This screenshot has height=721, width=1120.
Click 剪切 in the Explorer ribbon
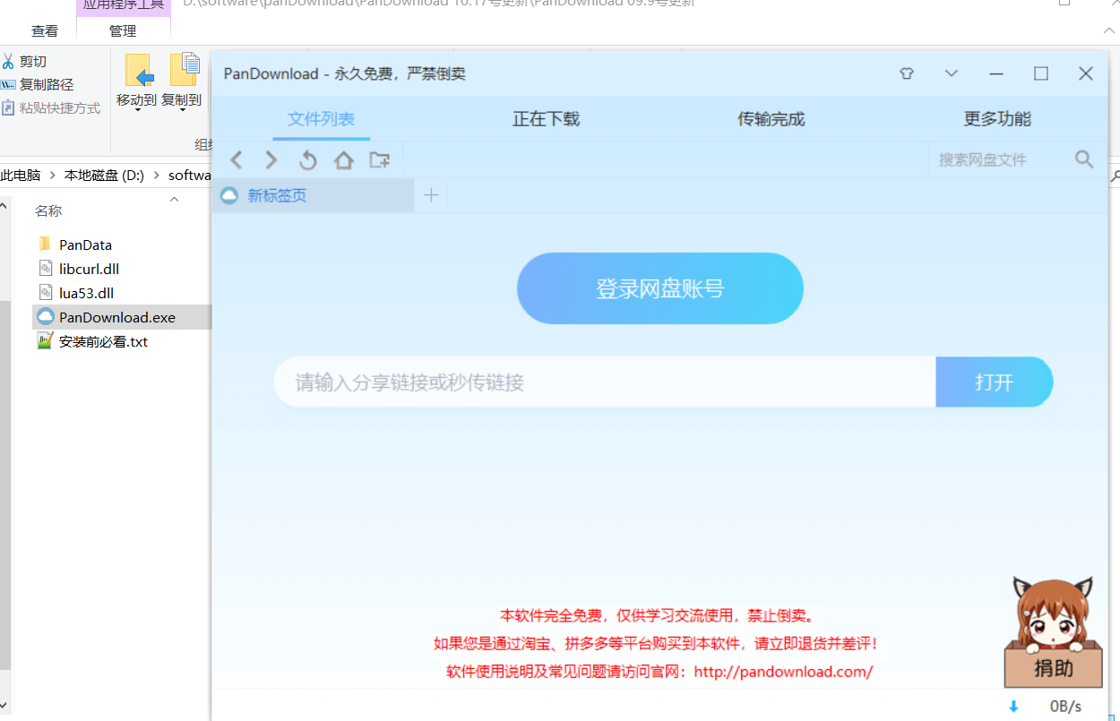(24, 61)
